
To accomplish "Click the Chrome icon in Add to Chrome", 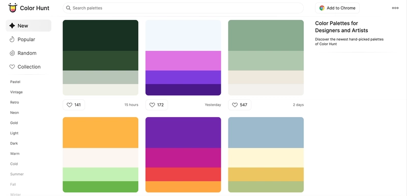I will (322, 8).
